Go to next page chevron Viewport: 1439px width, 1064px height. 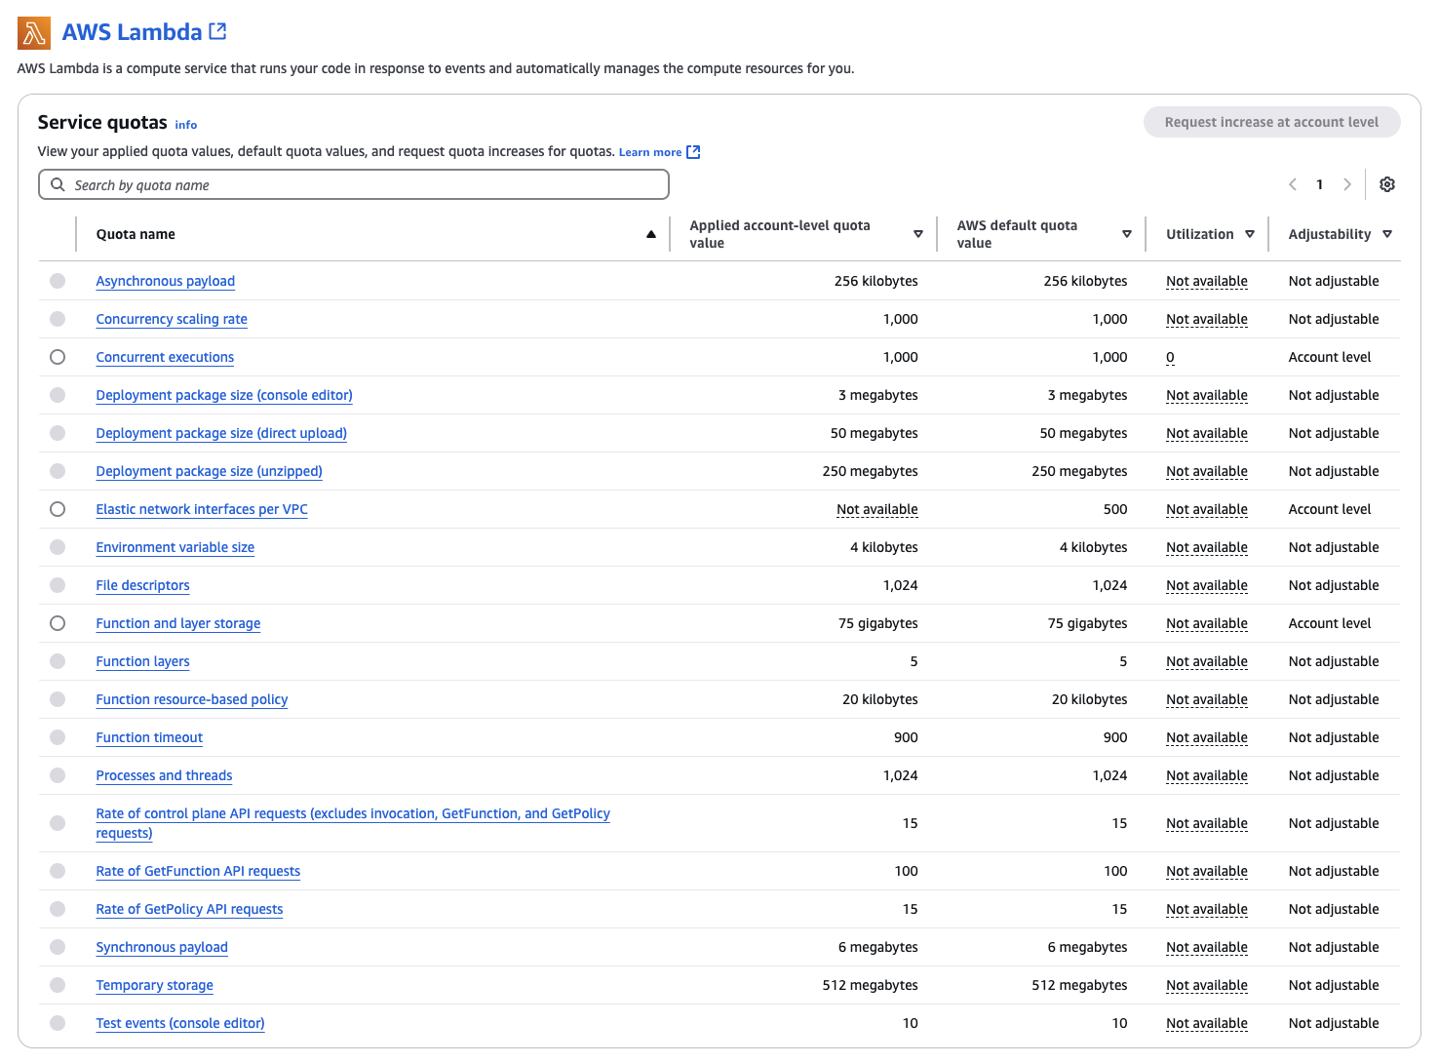(x=1347, y=184)
